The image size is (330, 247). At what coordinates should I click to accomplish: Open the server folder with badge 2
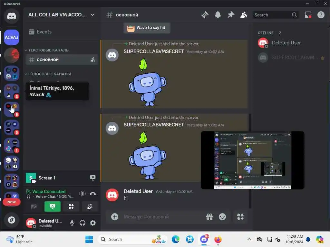pos(12,91)
